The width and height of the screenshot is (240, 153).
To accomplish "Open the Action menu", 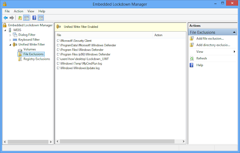I will (x=18, y=11).
